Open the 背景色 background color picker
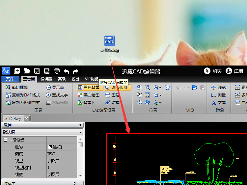 pos(87,103)
